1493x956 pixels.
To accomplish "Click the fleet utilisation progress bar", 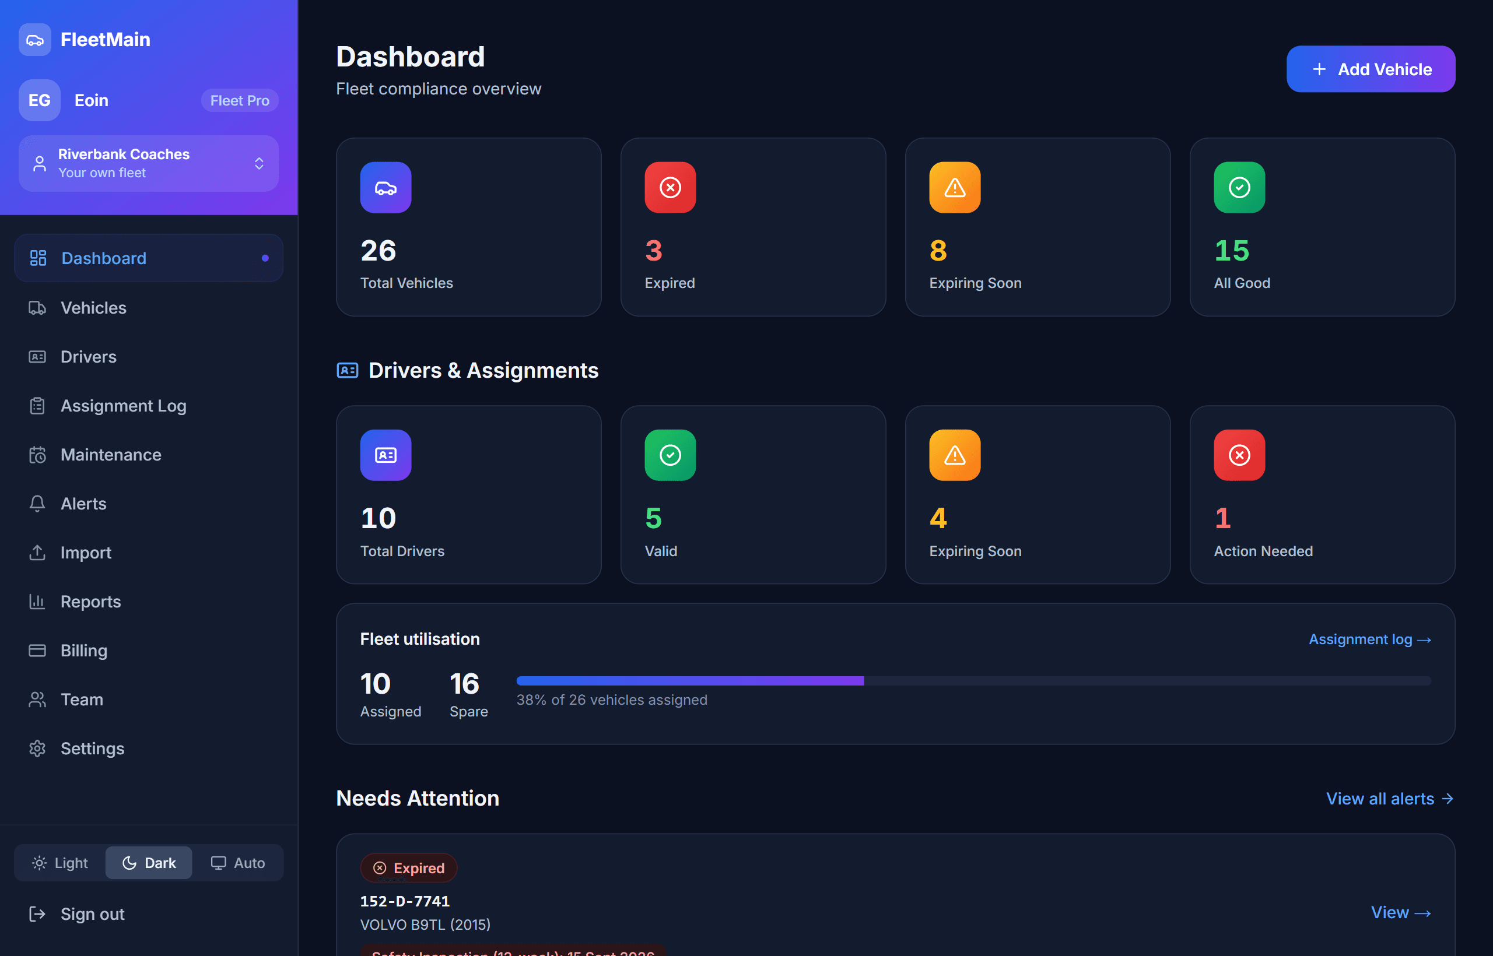I will pyautogui.click(x=973, y=681).
